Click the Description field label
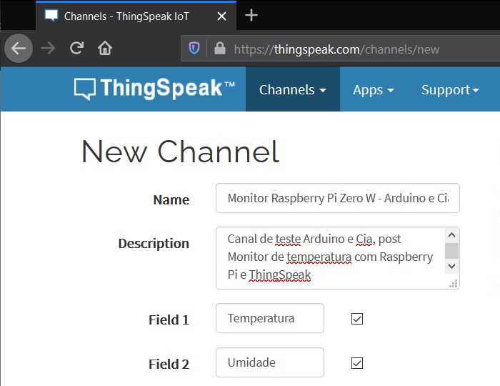This screenshot has width=500, height=386. (154, 244)
